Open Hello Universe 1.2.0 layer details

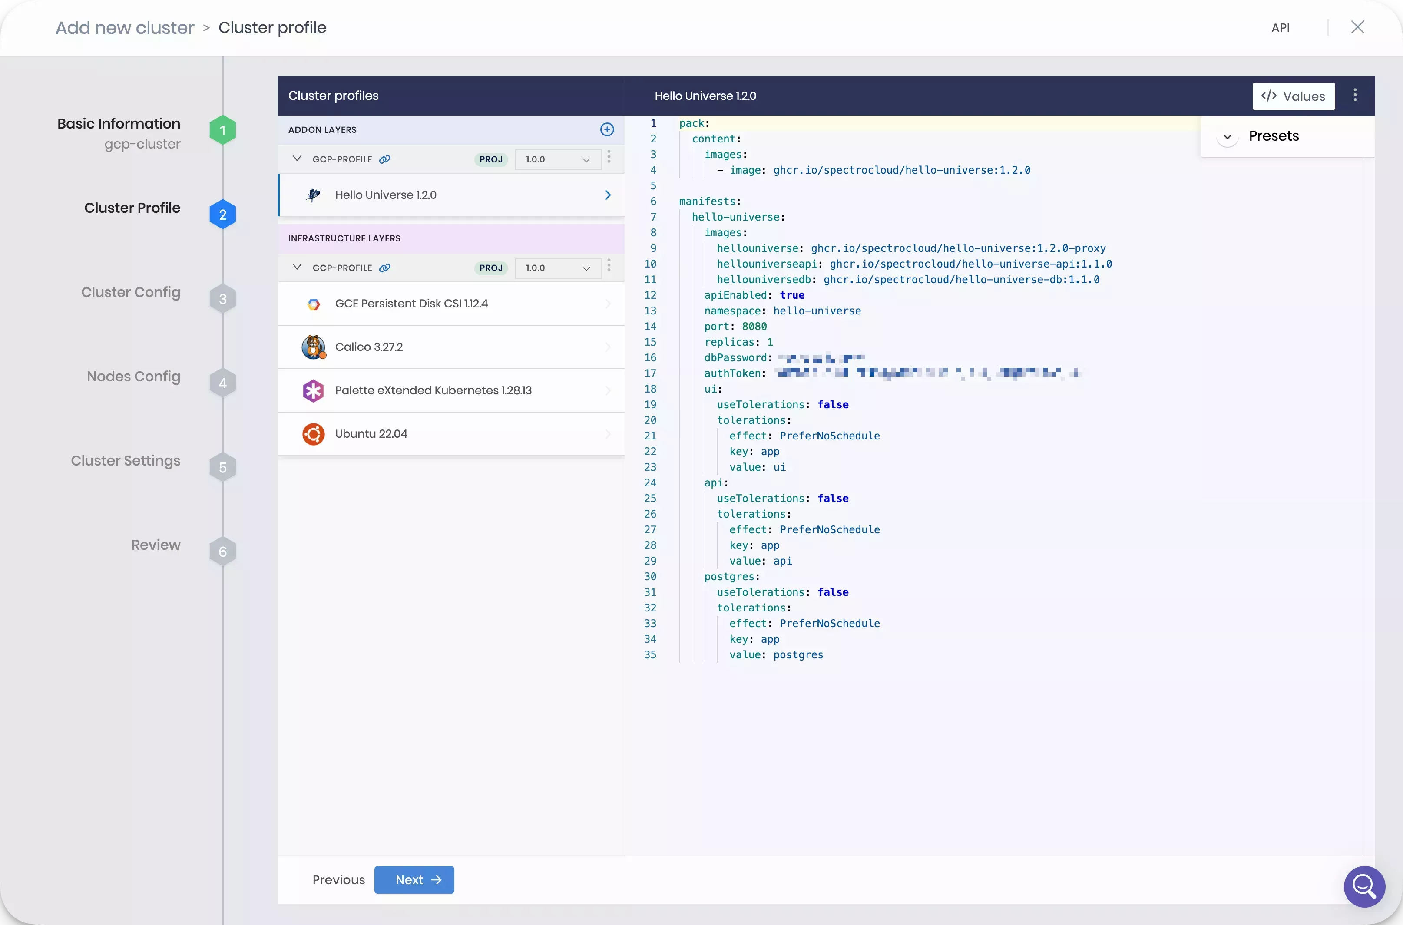(x=608, y=195)
